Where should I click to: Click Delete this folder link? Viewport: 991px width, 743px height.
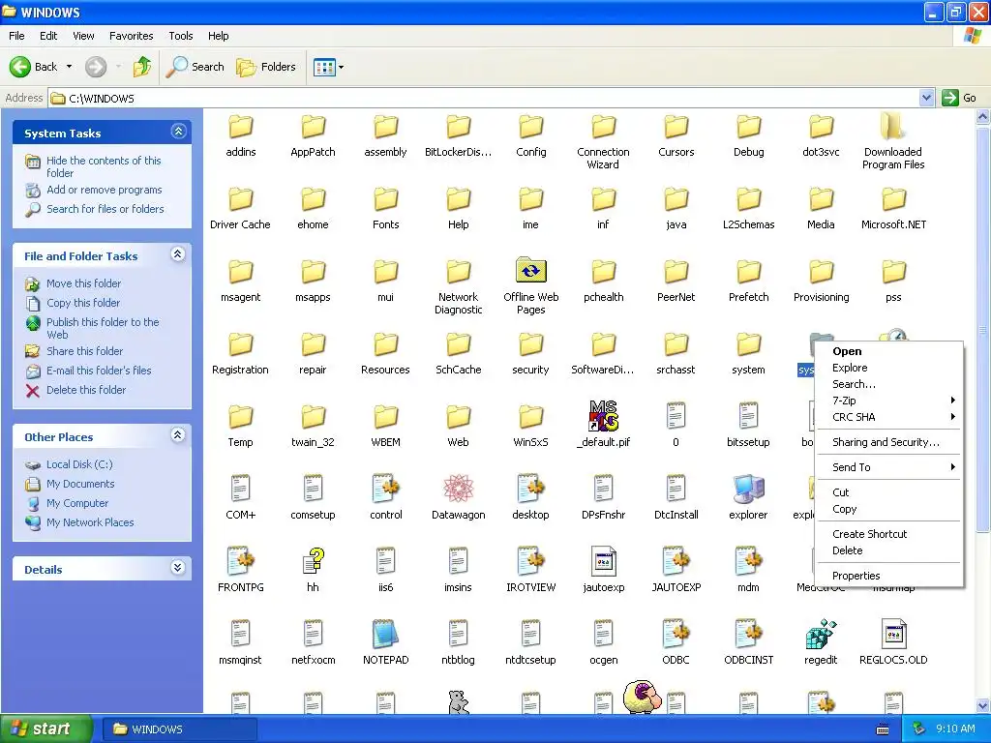pyautogui.click(x=86, y=390)
